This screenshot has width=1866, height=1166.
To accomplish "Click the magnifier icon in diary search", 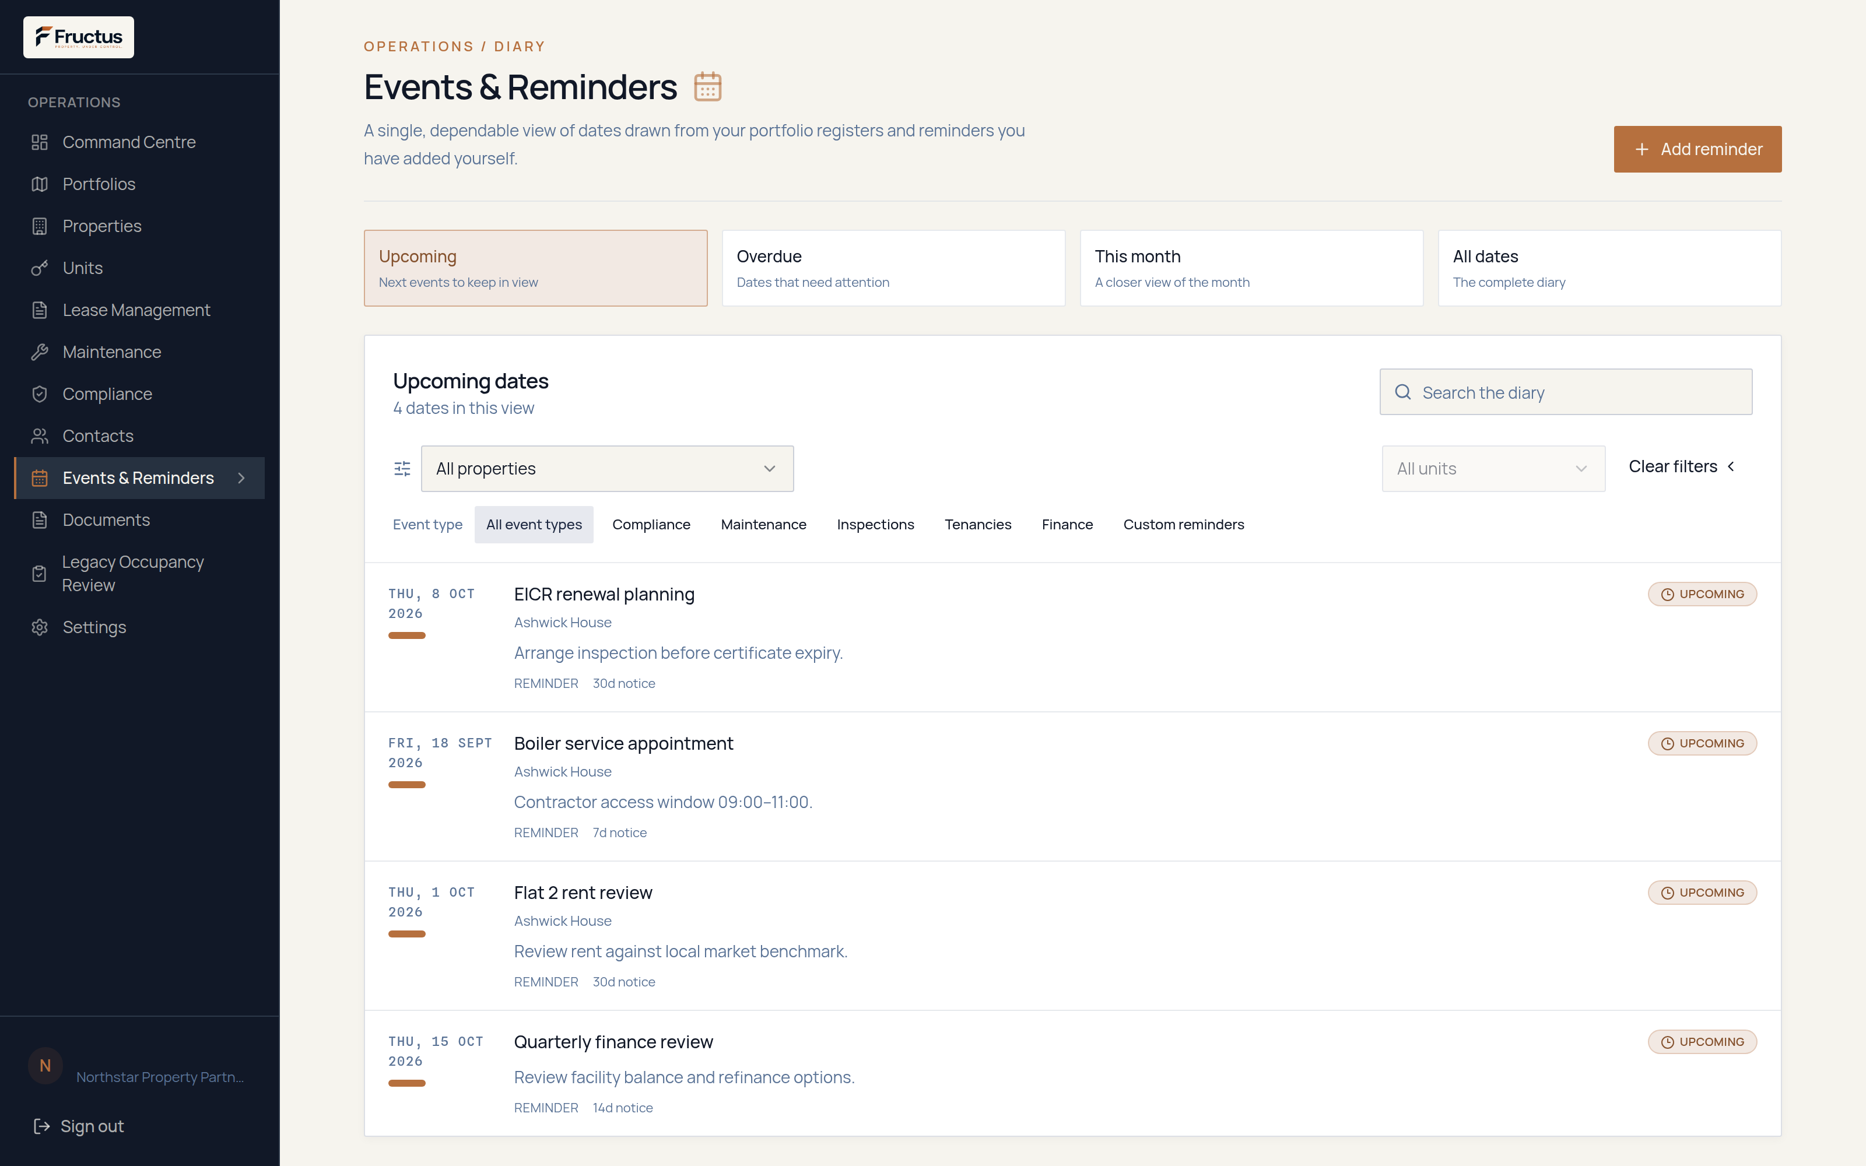I will tap(1402, 392).
